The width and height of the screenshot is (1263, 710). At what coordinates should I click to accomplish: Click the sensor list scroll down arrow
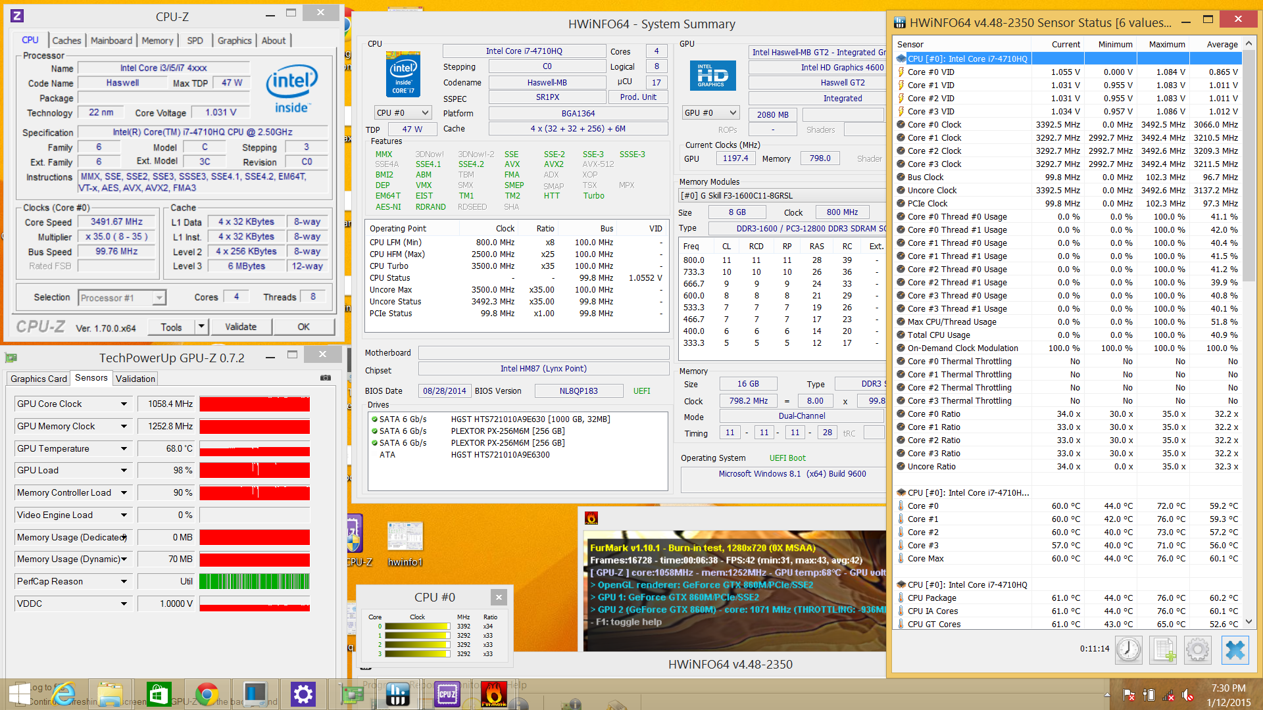click(1249, 621)
